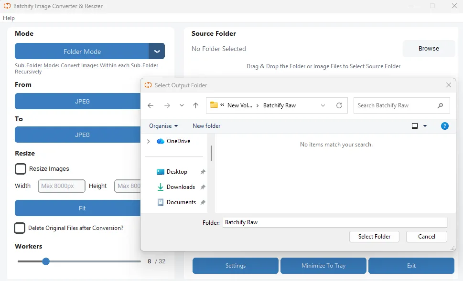Enable the Resize Images option

point(20,168)
